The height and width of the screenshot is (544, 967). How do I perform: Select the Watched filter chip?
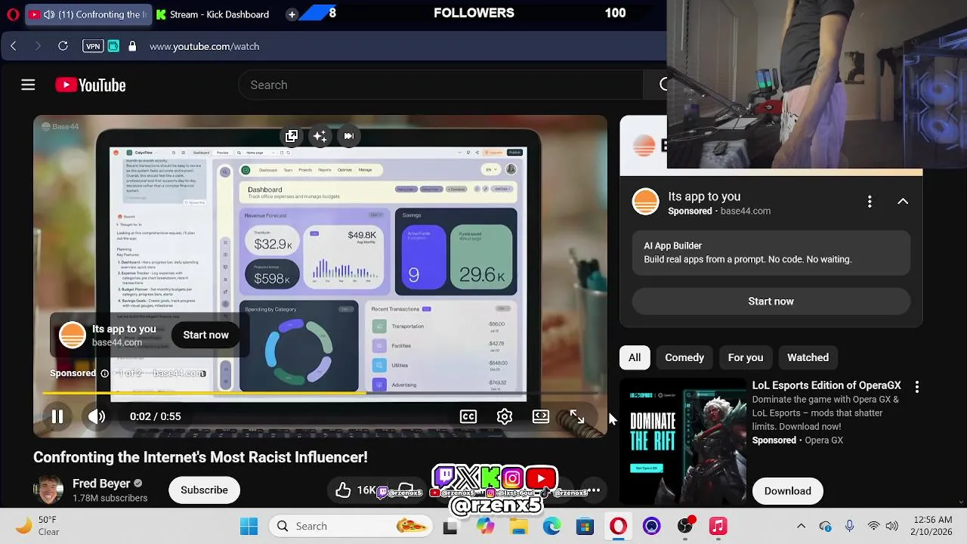(x=808, y=357)
